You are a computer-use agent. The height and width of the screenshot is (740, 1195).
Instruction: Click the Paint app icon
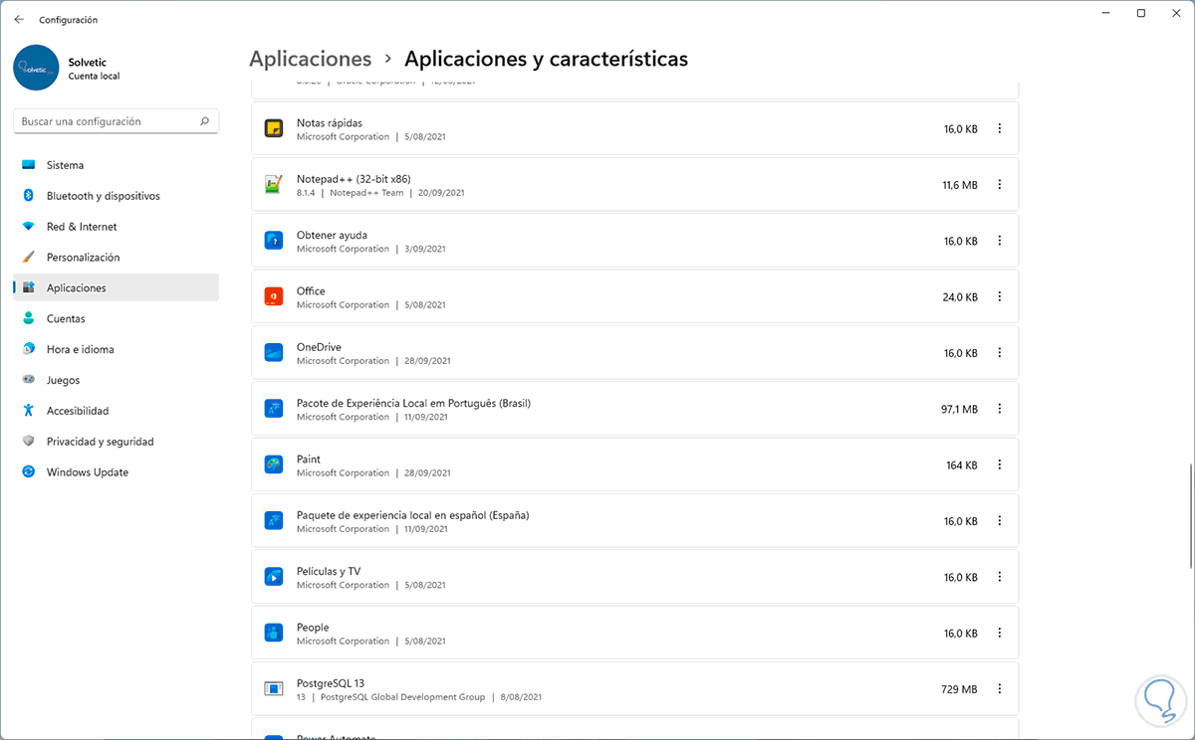[x=274, y=464]
